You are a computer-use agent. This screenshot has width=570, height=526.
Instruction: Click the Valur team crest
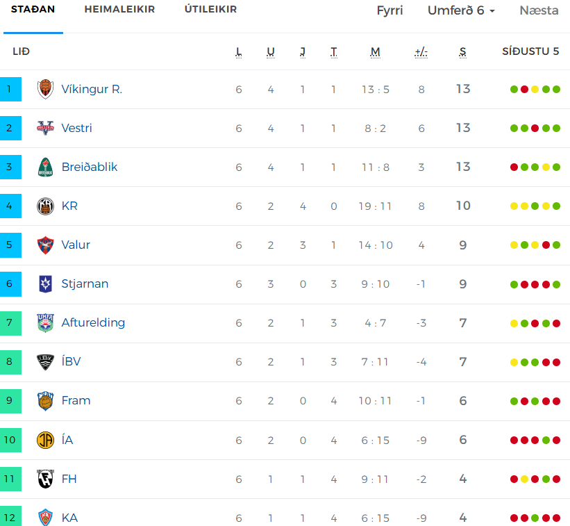[x=45, y=245]
